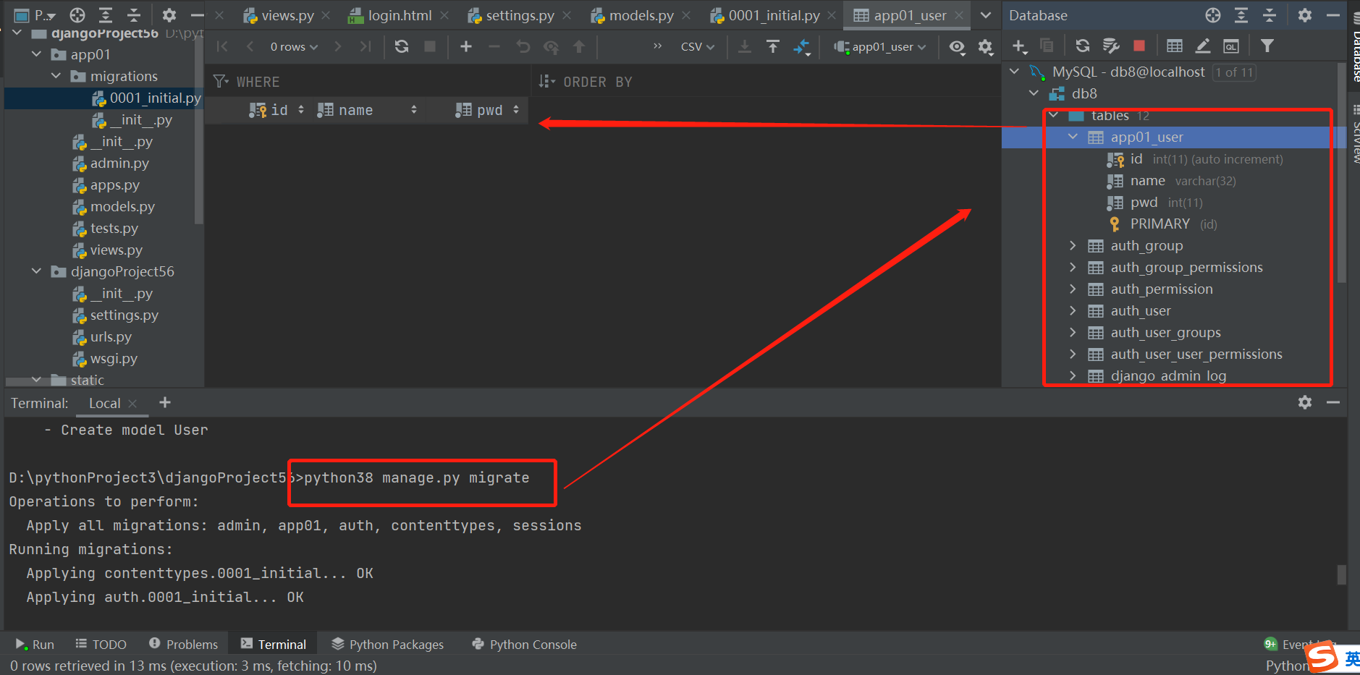Screen dimensions: 1360x675
Task: Open compare data icon in editor toolbar
Action: pyautogui.click(x=801, y=47)
